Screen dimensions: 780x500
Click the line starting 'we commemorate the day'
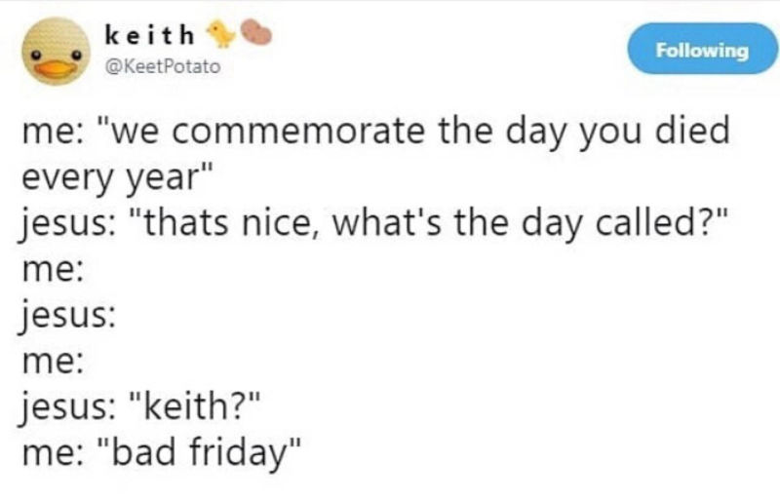coord(375,133)
